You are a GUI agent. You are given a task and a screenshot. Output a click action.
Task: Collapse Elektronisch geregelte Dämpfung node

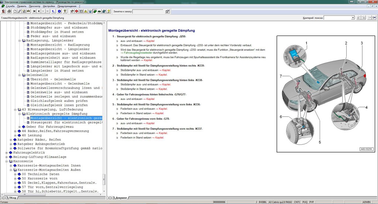click(x=20, y=114)
